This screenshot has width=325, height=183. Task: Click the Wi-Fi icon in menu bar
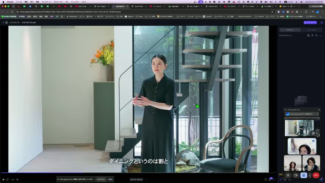pos(280,2)
